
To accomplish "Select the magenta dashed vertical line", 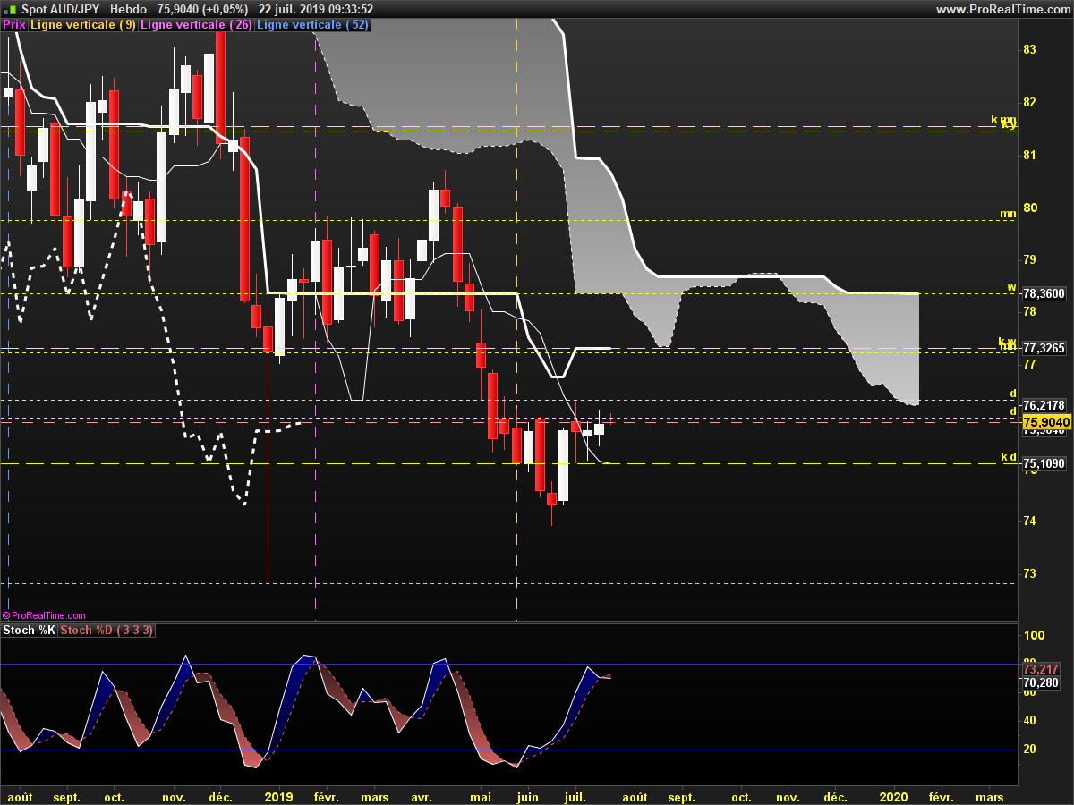I will coord(316,358).
